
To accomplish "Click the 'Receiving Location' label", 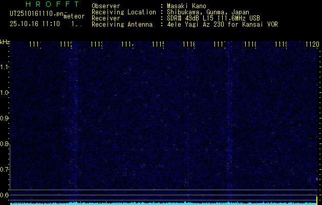I will (x=124, y=12).
